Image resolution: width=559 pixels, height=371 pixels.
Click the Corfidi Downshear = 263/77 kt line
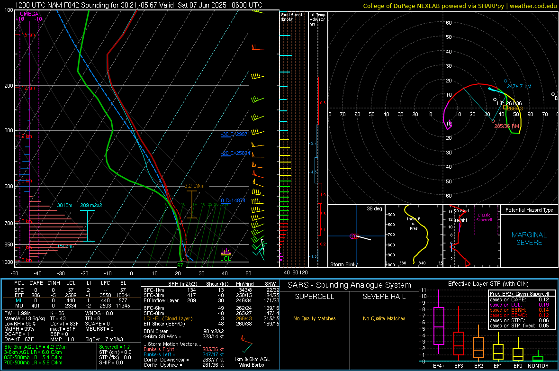tap(184, 360)
